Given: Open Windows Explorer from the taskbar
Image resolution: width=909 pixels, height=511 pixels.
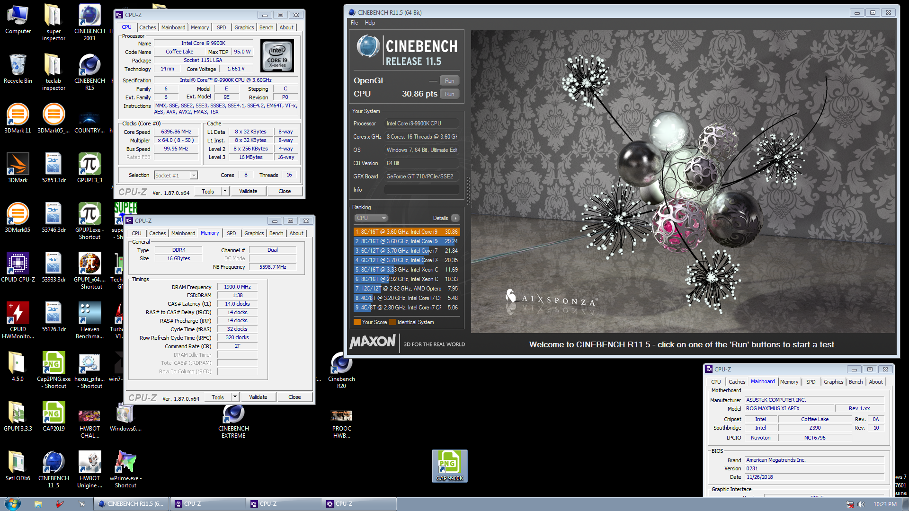Looking at the screenshot, I should pyautogui.click(x=38, y=504).
